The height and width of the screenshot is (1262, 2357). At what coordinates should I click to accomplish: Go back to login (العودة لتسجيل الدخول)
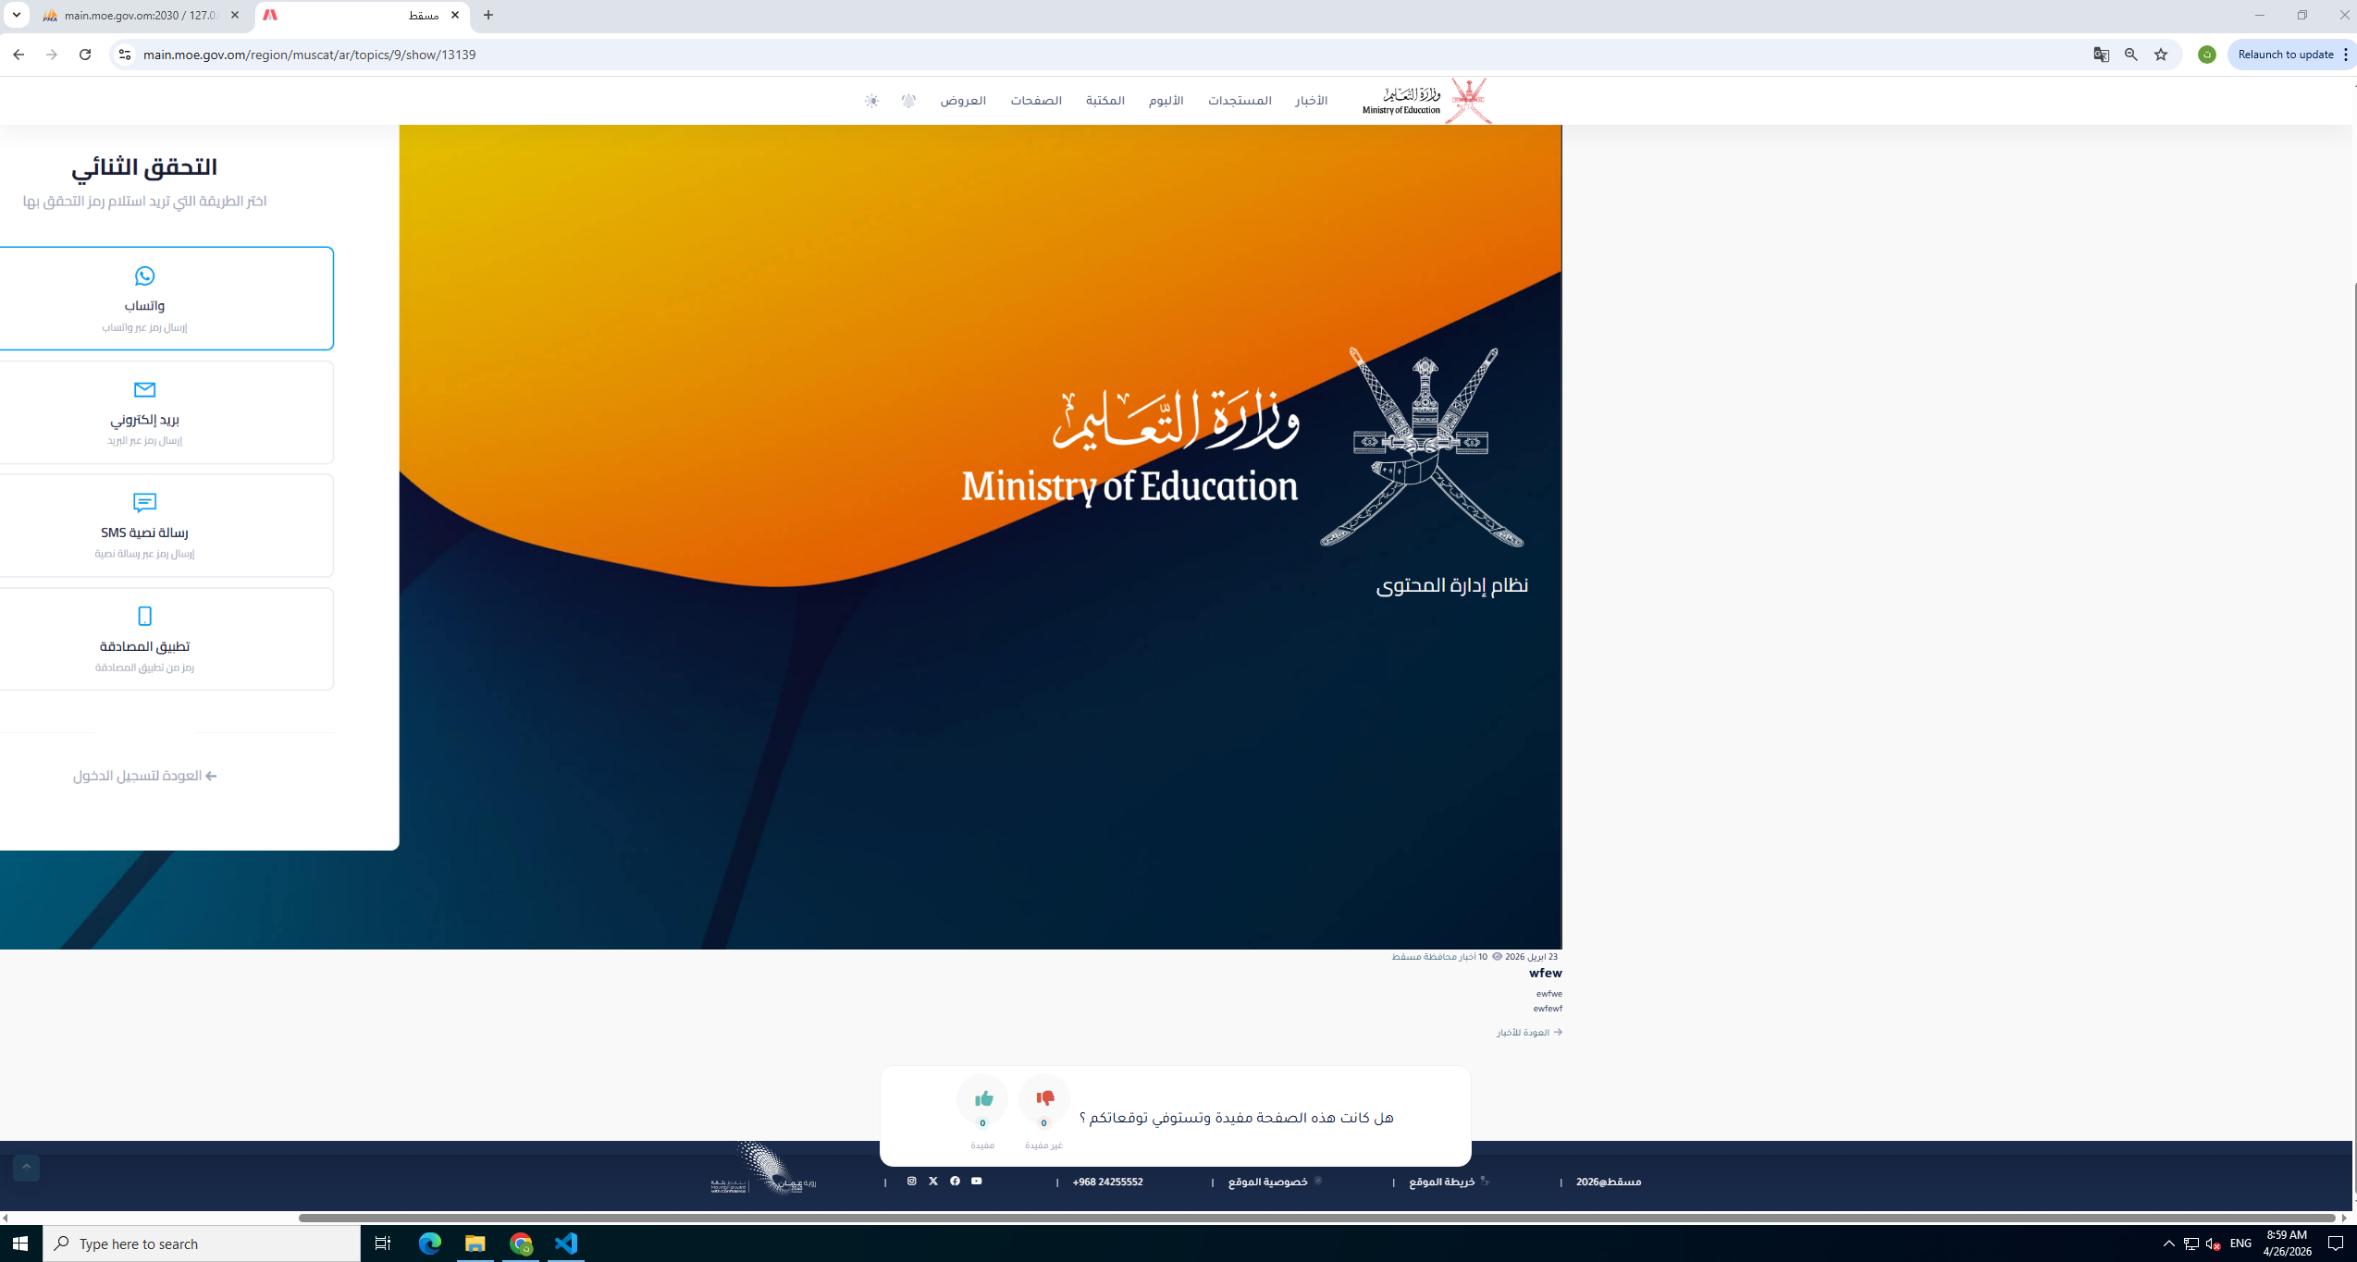145,776
